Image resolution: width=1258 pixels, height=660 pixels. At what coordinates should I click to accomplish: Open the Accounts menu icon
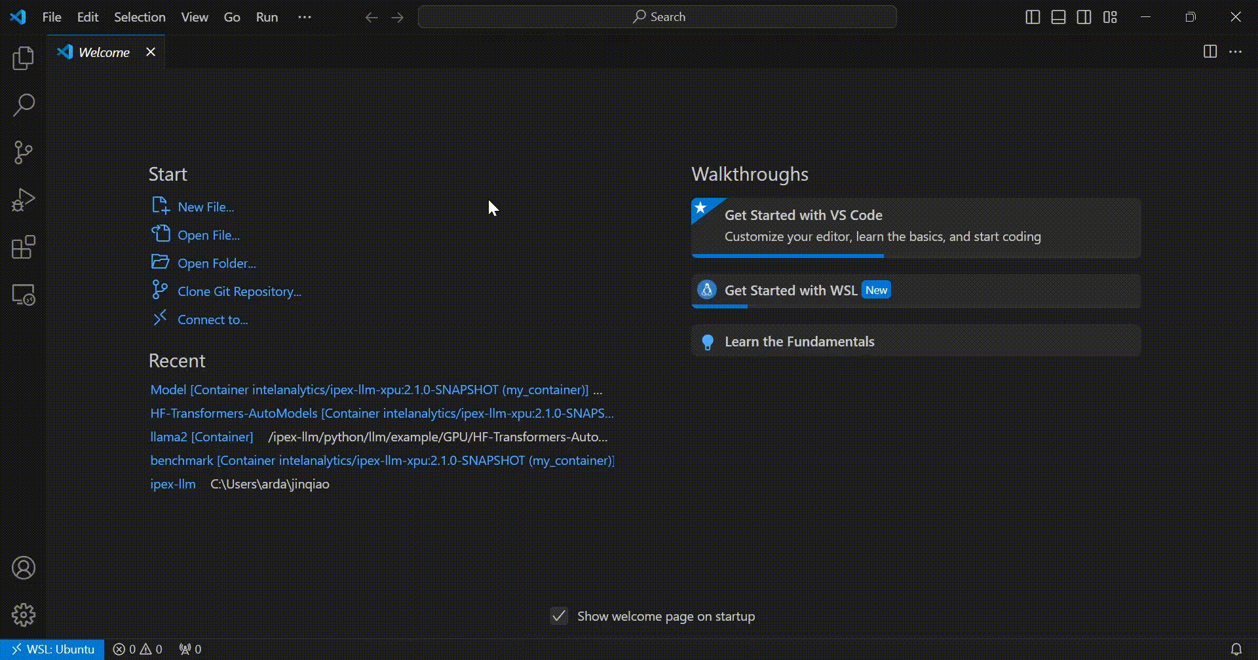[24, 568]
